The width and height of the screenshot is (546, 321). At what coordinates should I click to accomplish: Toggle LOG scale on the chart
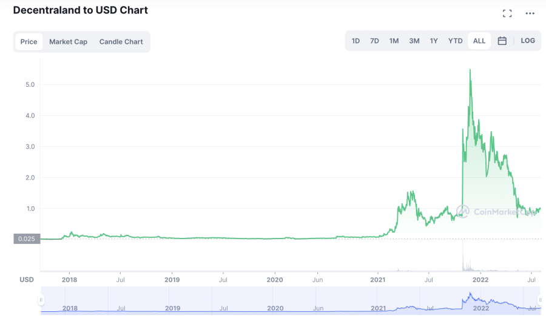[x=528, y=41]
